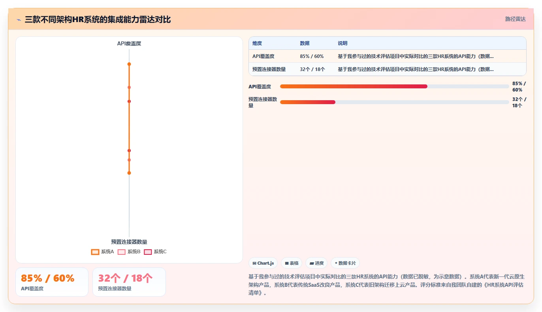Open the 85% / 60% data card

(52, 282)
